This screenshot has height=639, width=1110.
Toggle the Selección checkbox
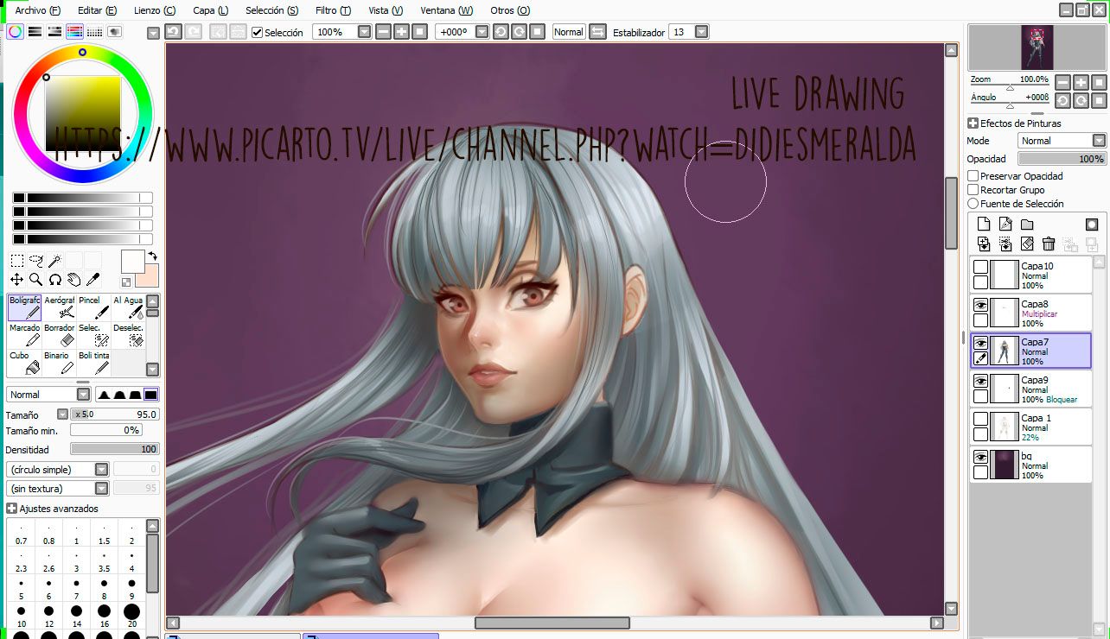pyautogui.click(x=257, y=33)
